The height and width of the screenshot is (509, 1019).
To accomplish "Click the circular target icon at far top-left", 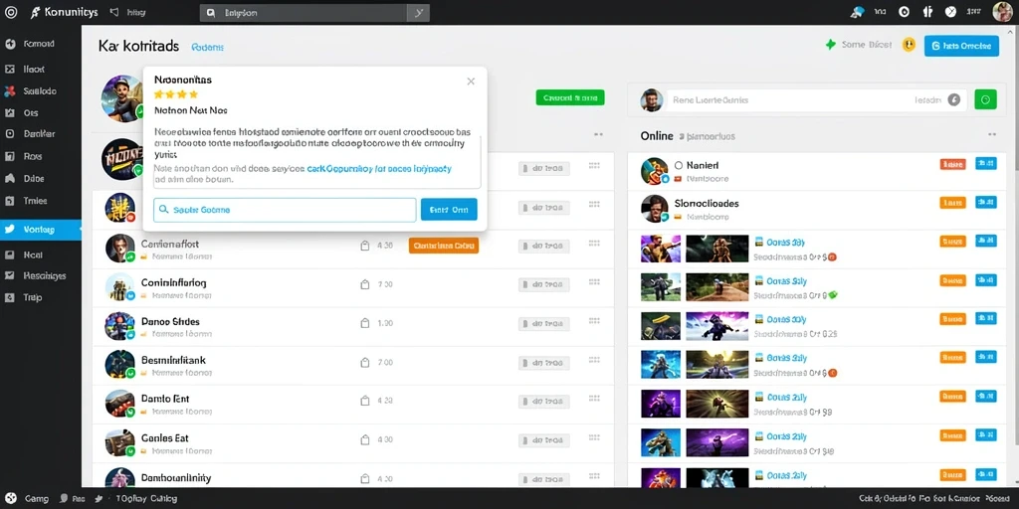I will [x=10, y=12].
